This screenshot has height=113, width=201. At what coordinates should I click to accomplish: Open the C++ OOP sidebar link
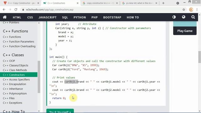pyautogui.click(x=9, y=61)
